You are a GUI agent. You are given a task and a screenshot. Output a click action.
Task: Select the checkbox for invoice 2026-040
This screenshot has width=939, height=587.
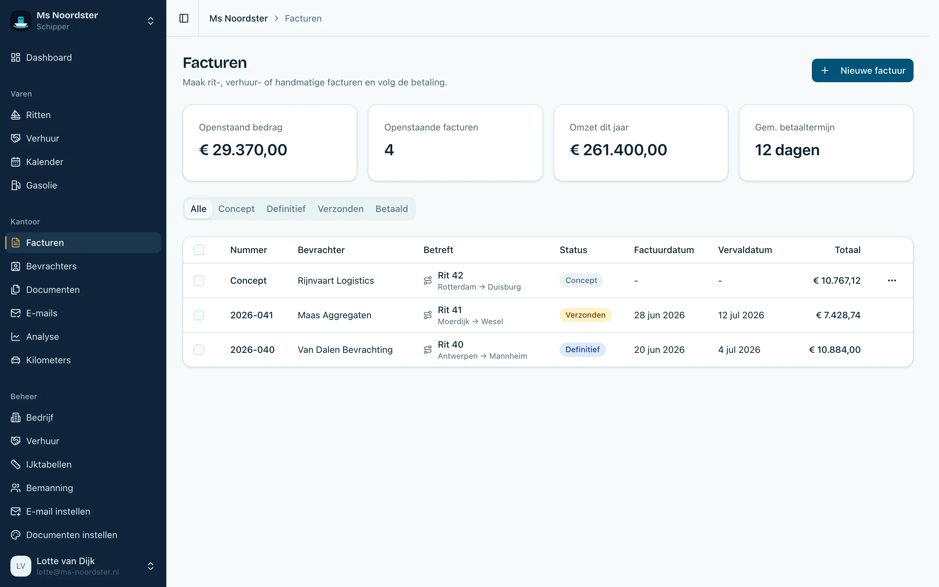pos(199,349)
